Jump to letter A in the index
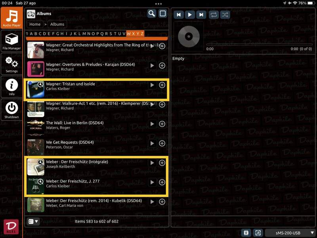The height and width of the screenshot is (238, 317). pos(31,34)
